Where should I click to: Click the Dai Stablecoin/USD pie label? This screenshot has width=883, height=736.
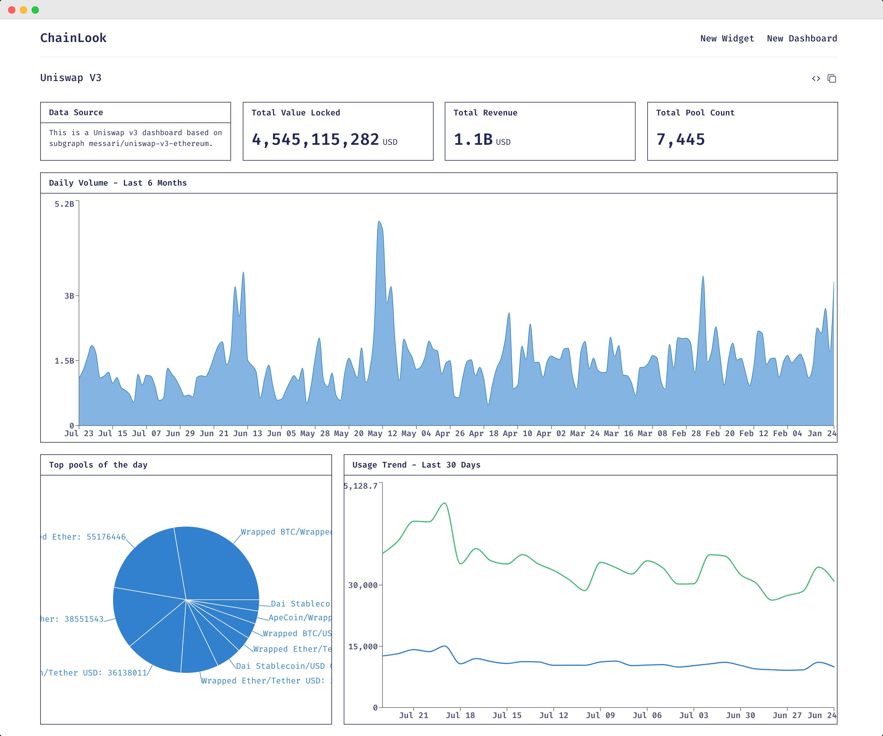click(284, 666)
